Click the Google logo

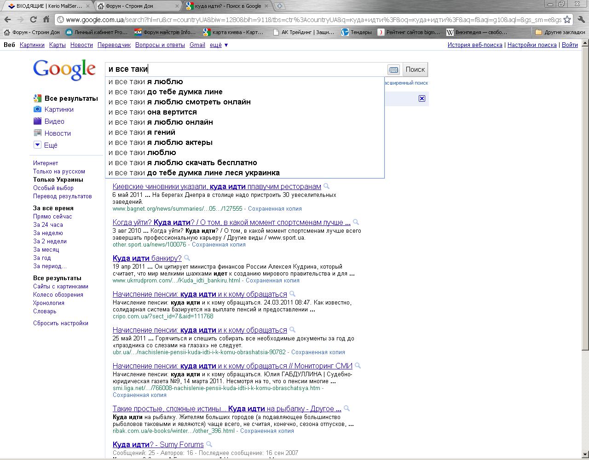pyautogui.click(x=64, y=70)
